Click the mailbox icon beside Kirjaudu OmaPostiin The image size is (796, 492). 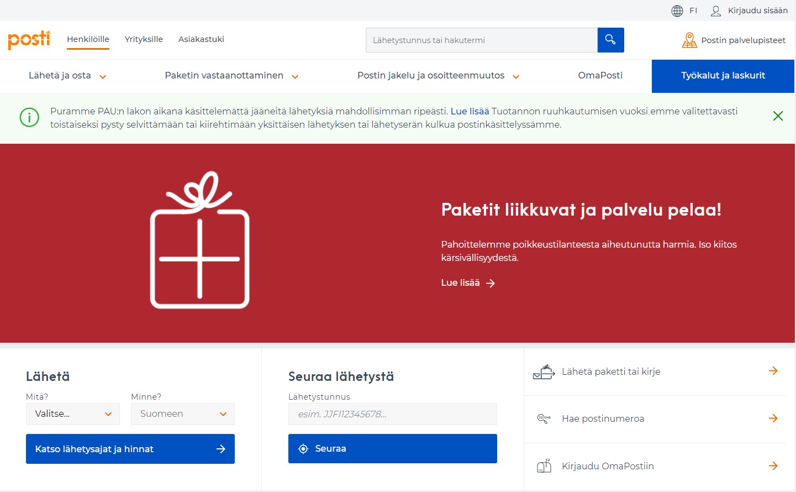pos(544,466)
